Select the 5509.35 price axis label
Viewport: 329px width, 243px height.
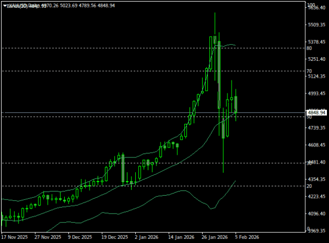tap(316, 25)
